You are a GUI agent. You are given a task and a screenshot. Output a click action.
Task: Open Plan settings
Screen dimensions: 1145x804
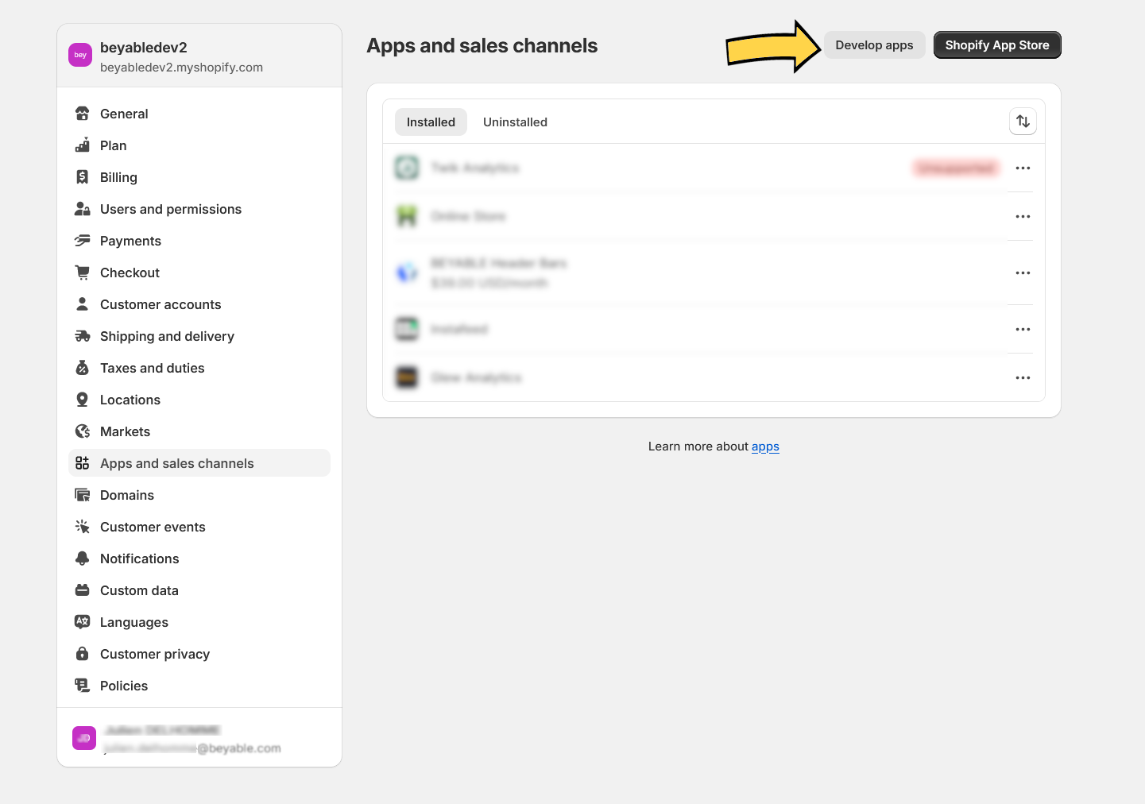pos(199,145)
